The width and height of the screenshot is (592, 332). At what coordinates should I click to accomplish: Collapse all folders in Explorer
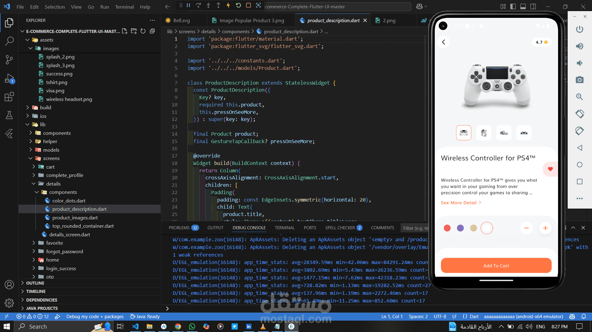click(152, 31)
